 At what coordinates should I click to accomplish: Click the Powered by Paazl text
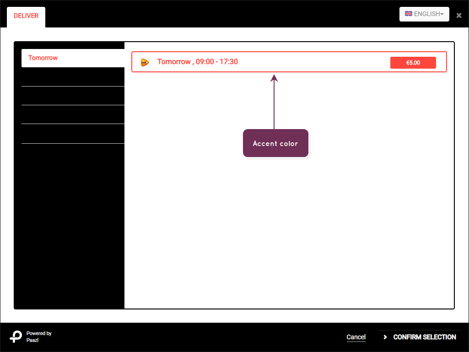point(39,337)
